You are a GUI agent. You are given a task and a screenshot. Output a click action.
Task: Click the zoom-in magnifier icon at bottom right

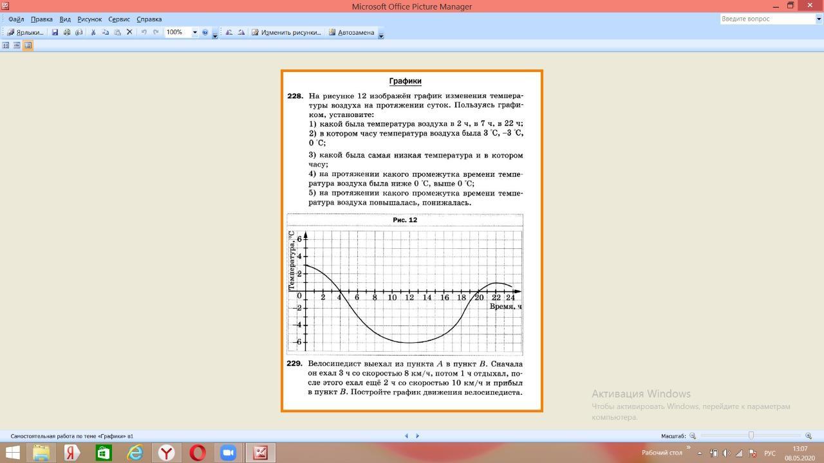point(809,436)
